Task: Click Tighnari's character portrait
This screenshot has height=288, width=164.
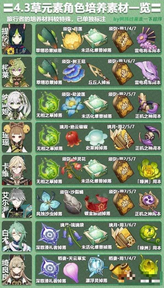Action: coord(17,39)
